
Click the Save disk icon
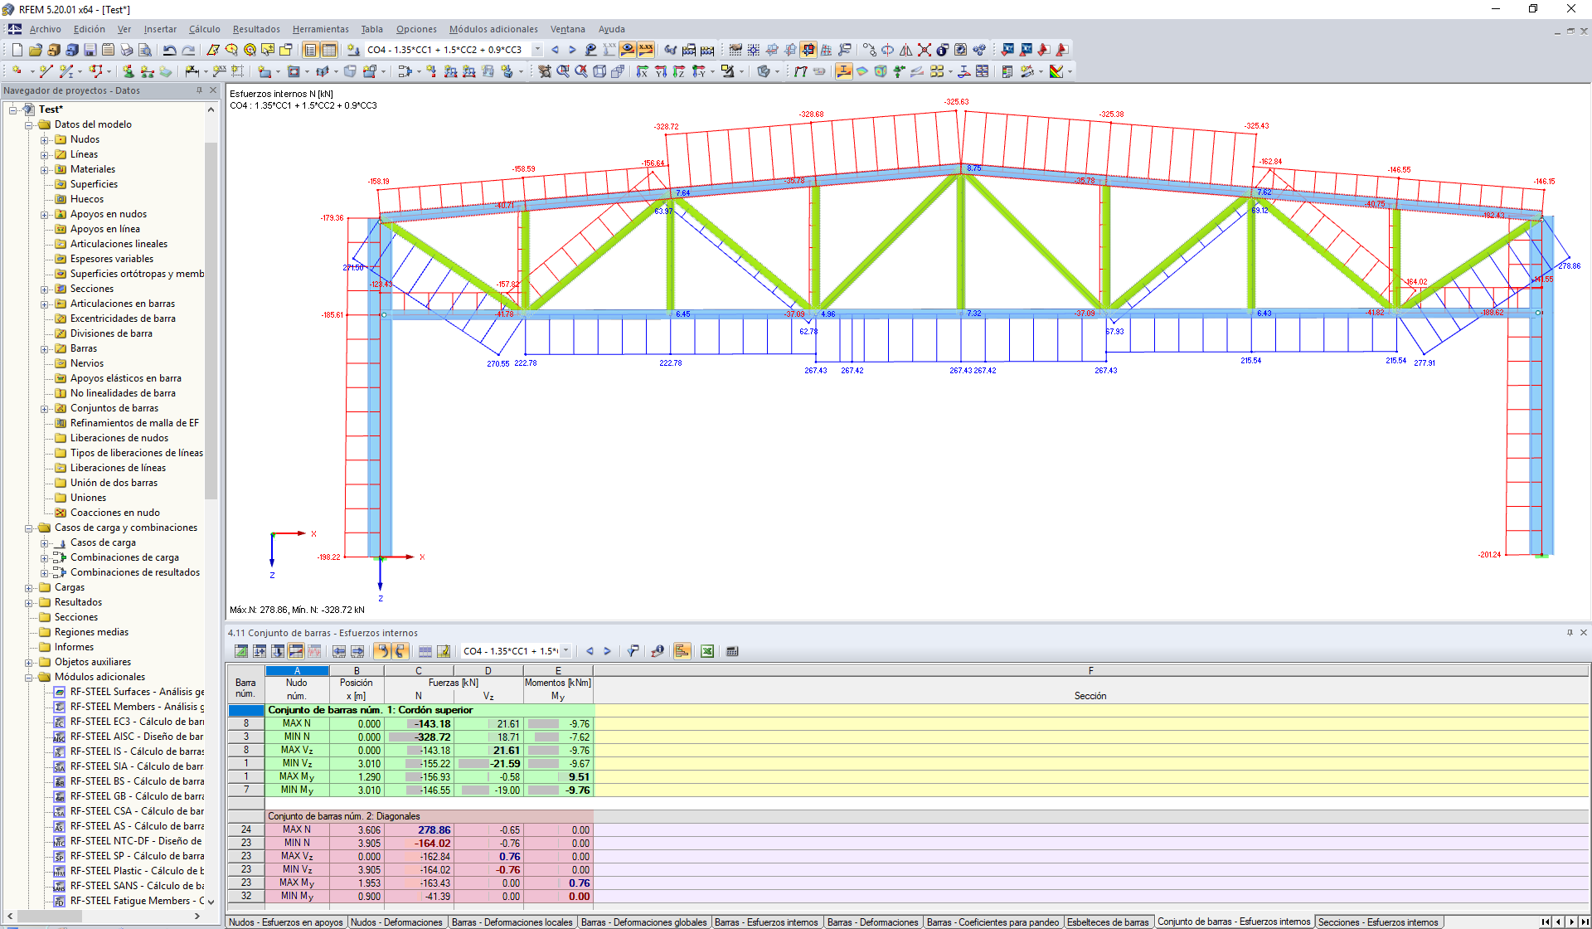[90, 50]
